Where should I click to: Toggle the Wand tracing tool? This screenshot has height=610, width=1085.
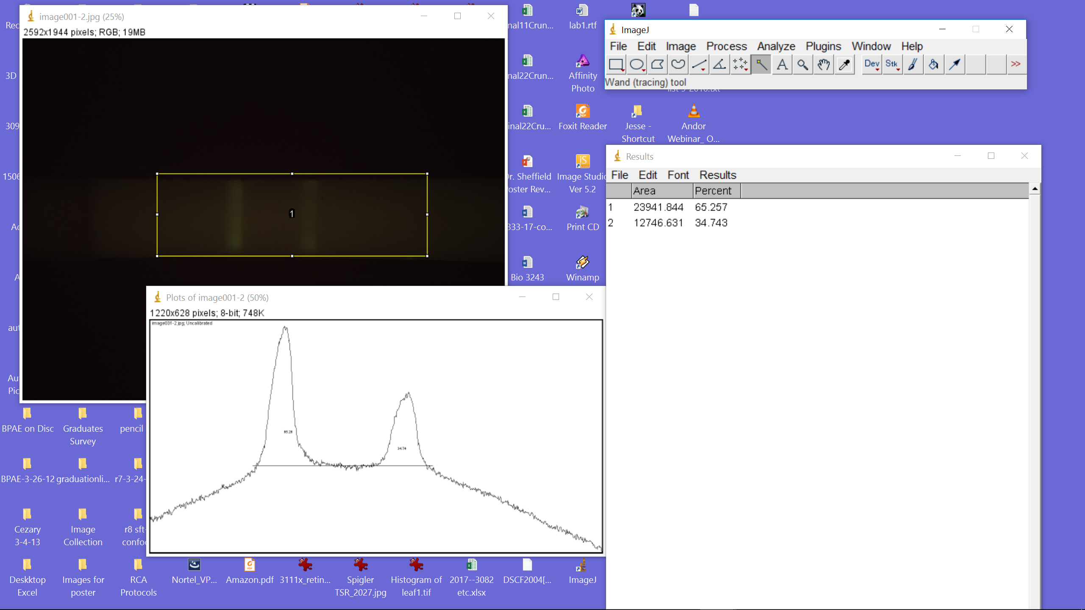(x=761, y=64)
